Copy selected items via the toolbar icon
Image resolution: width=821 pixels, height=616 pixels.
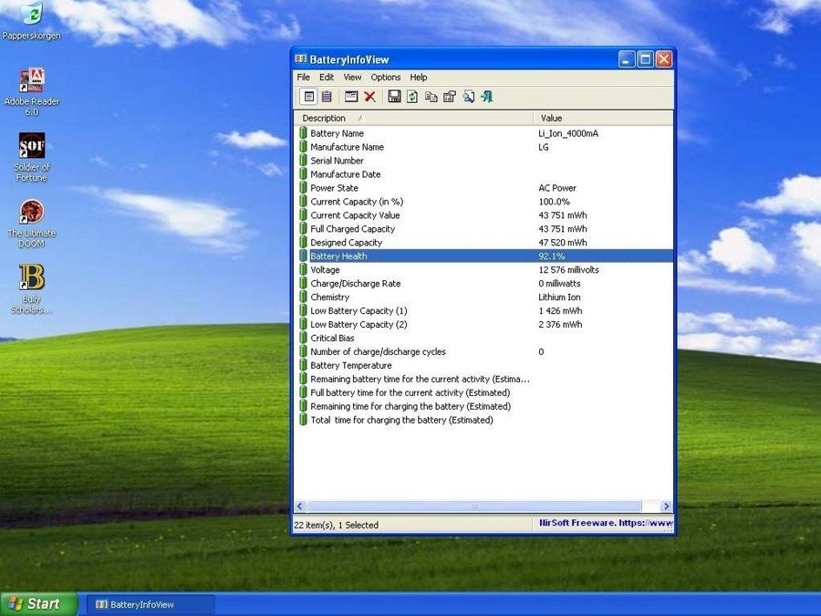point(431,97)
